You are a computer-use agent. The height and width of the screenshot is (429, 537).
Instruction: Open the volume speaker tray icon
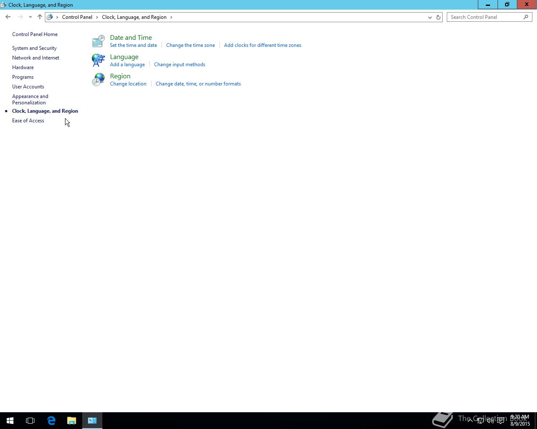(x=490, y=421)
